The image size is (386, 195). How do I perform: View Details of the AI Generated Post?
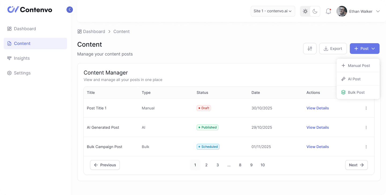(x=317, y=127)
